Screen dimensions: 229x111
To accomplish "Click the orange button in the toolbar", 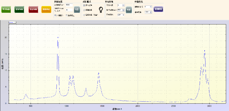I will coord(46,9).
